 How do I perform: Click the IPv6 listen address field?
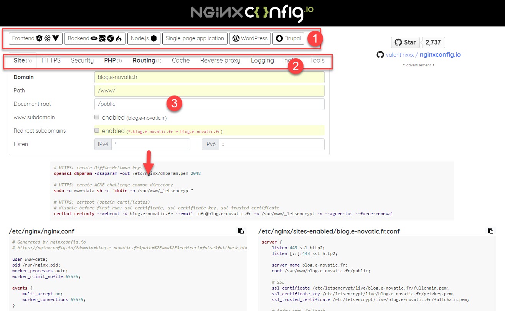[272, 144]
